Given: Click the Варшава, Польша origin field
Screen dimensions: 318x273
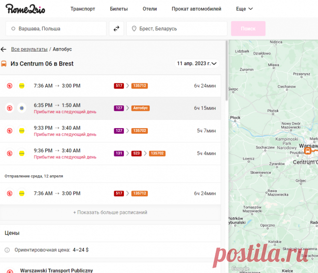Looking at the screenshot, I should click(56, 28).
